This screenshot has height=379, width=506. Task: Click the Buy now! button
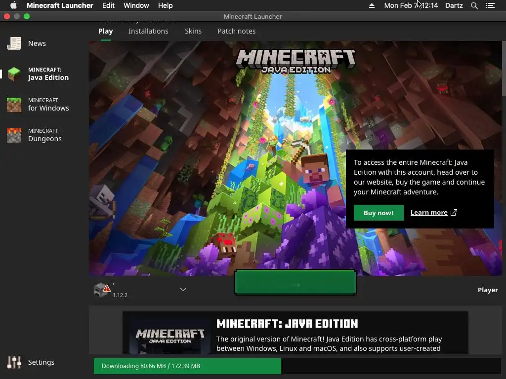coord(379,213)
